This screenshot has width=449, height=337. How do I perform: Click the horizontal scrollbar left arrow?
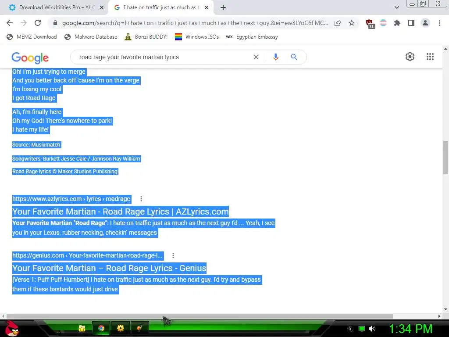[3, 316]
